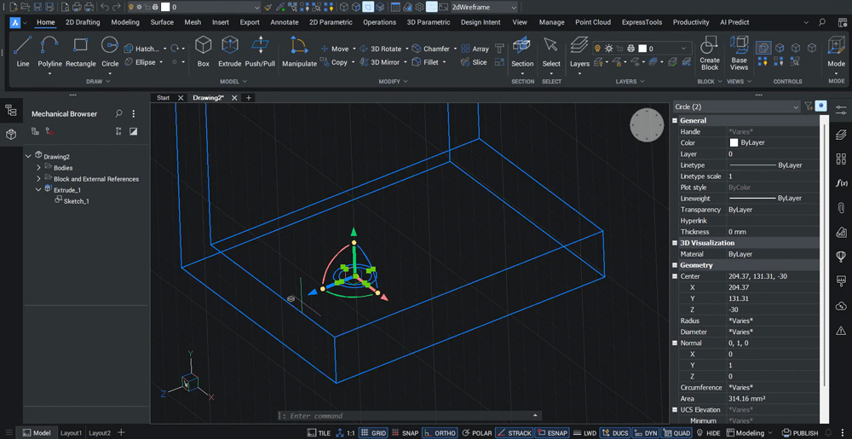The image size is (852, 439).
Task: Toggle POLAR tracking
Action: (x=476, y=433)
